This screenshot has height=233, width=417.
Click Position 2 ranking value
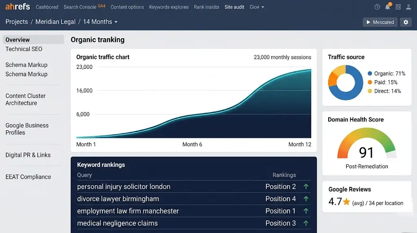pos(281,187)
